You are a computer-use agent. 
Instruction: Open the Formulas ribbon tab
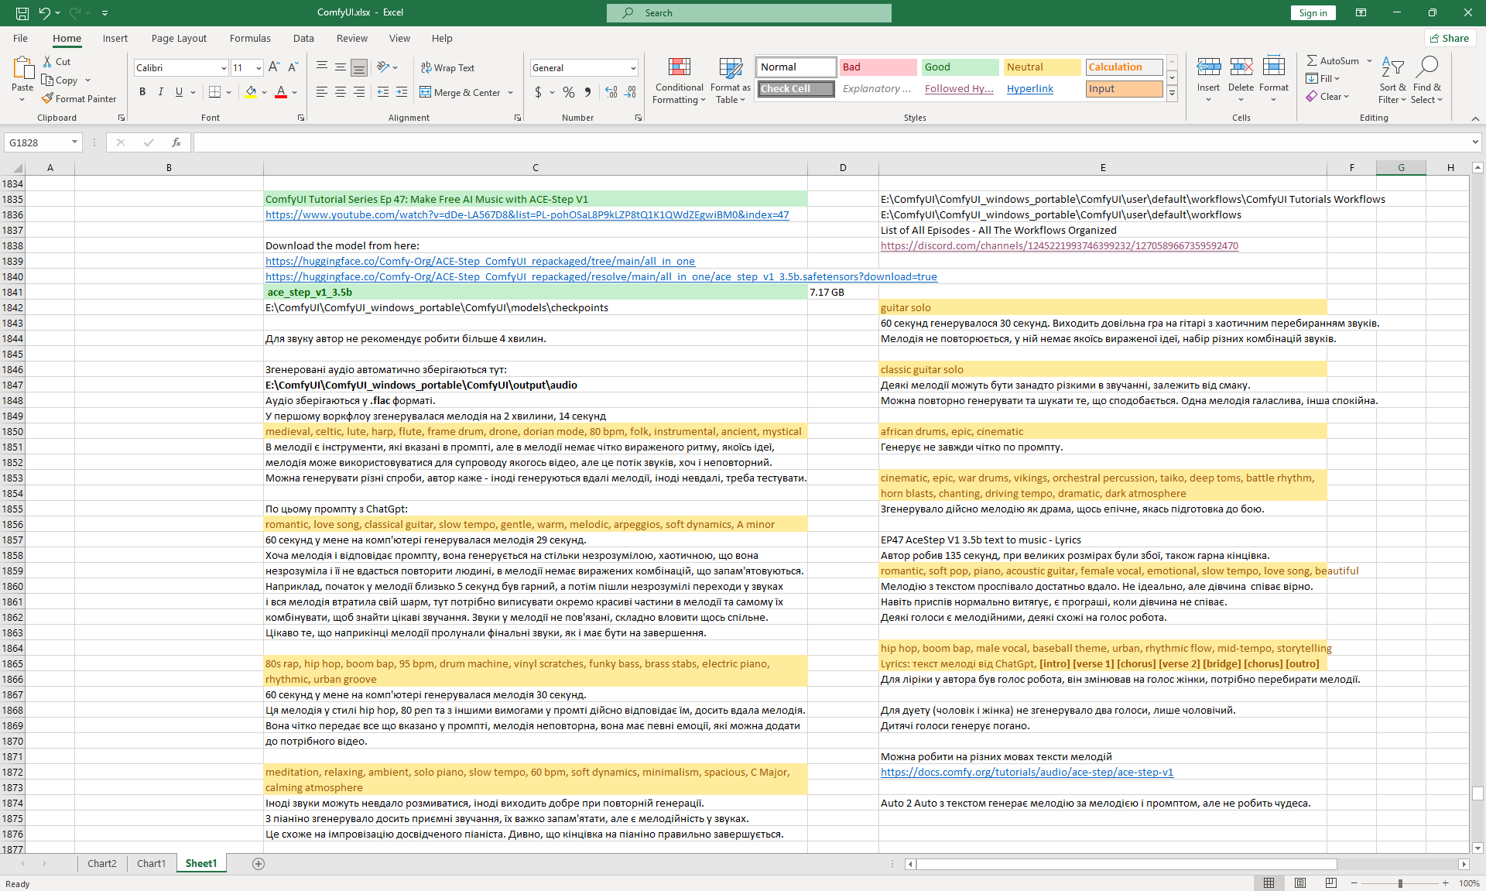(x=250, y=38)
